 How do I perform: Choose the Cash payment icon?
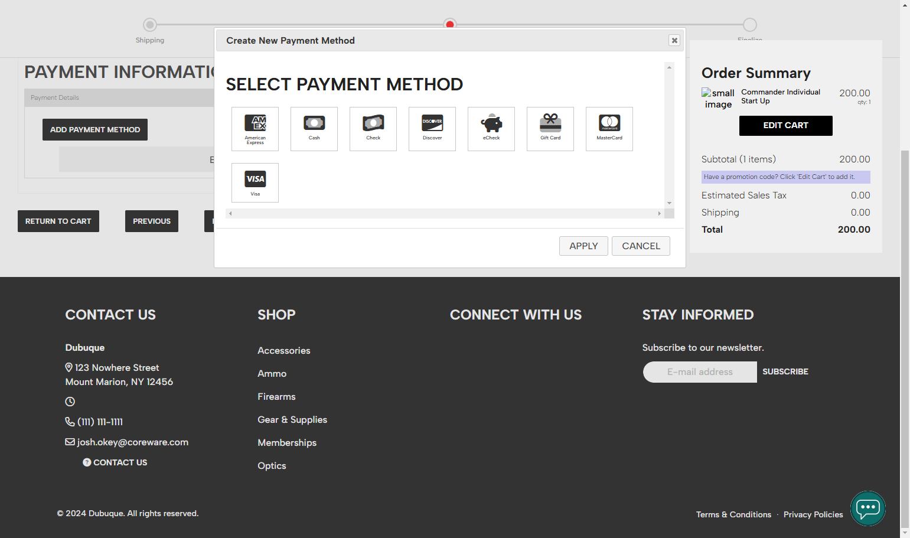(314, 129)
